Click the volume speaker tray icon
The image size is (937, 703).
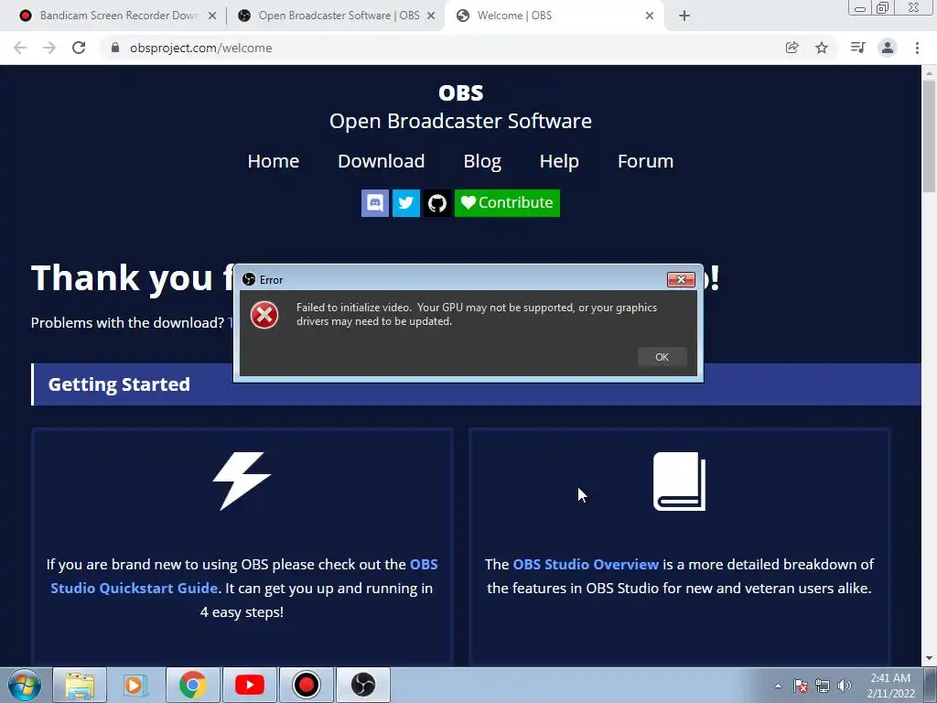pyautogui.click(x=844, y=686)
